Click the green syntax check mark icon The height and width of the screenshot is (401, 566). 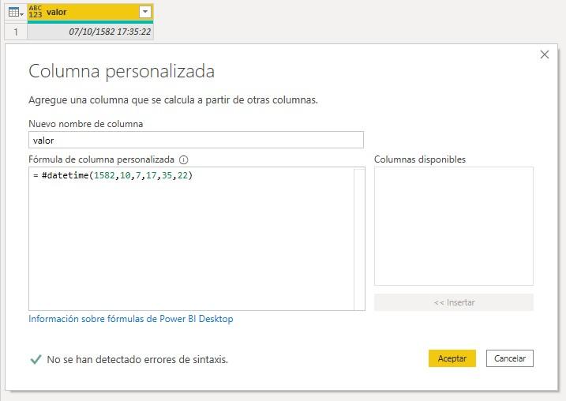pos(36,359)
